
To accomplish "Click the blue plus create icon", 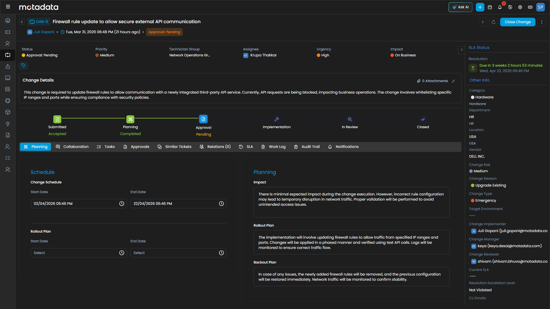I will [x=480, y=7].
